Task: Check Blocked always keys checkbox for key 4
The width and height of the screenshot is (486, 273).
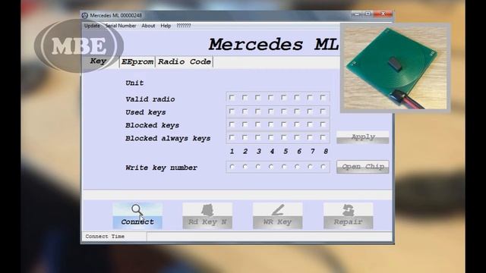Action: point(271,137)
